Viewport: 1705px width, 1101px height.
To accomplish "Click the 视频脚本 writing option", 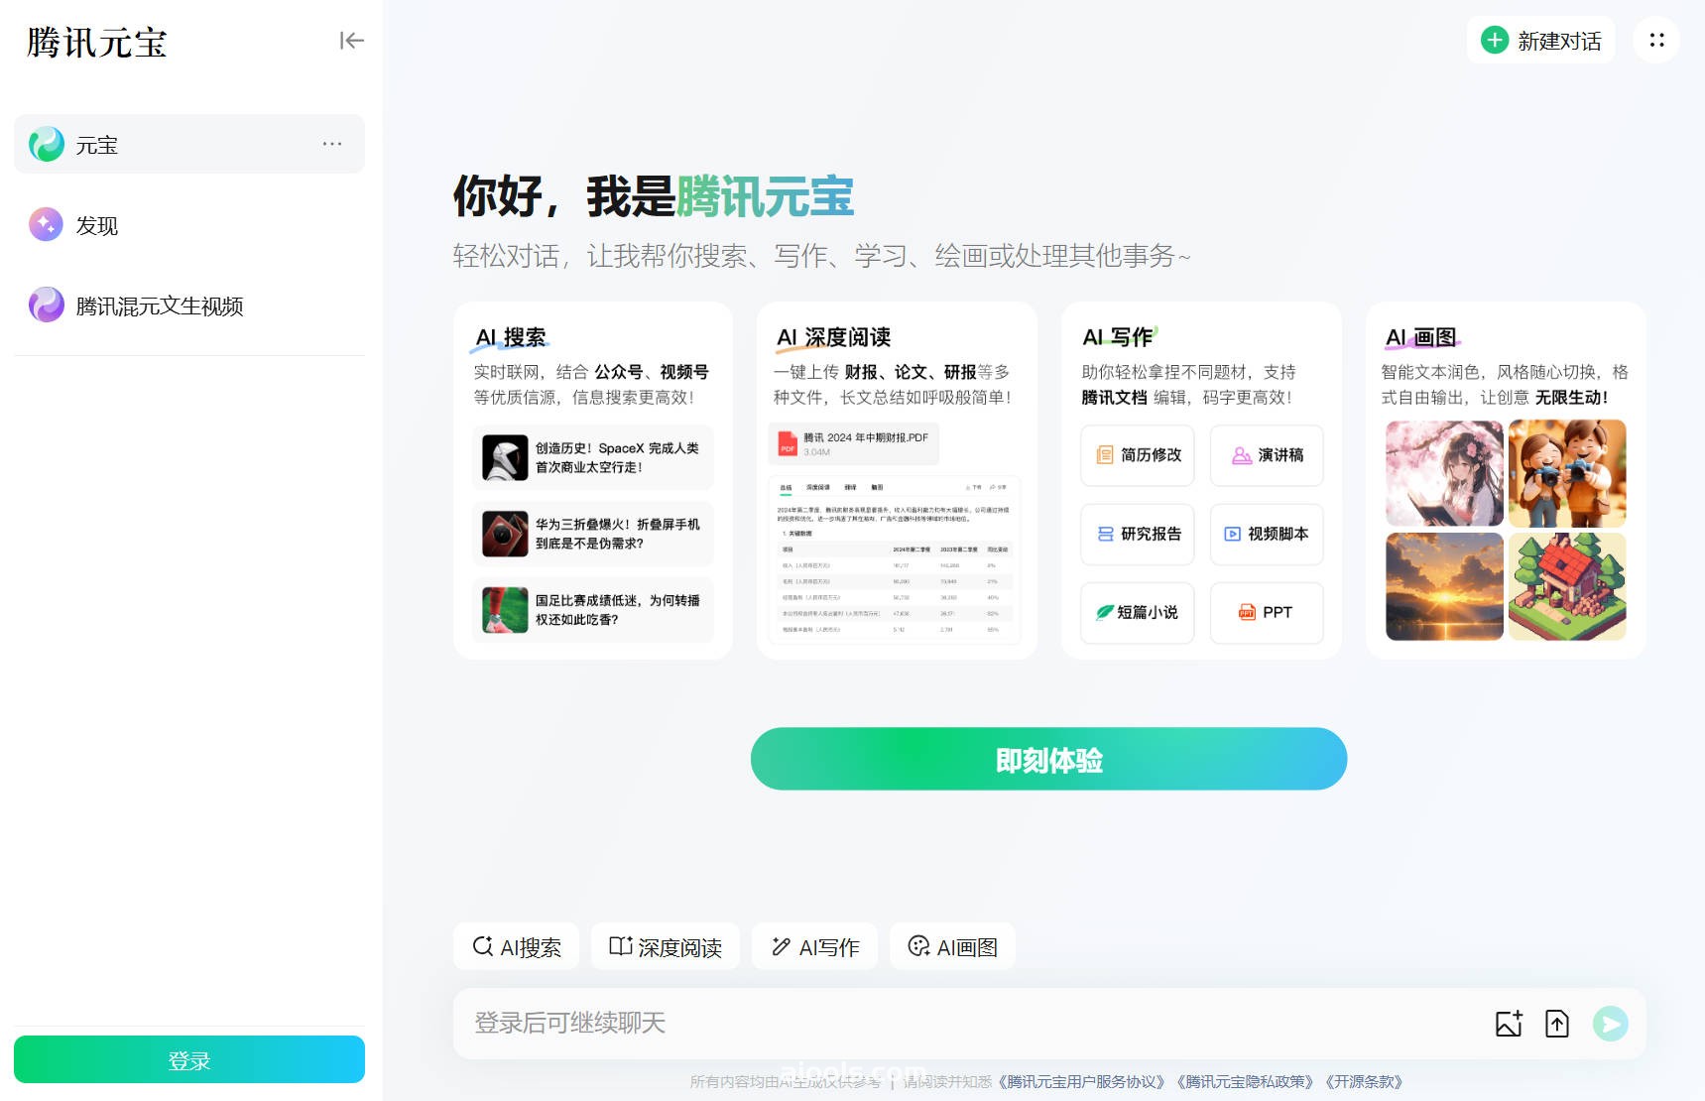I will point(1267,534).
